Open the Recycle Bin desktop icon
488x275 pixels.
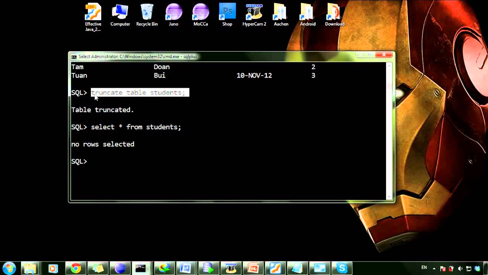pos(147,15)
